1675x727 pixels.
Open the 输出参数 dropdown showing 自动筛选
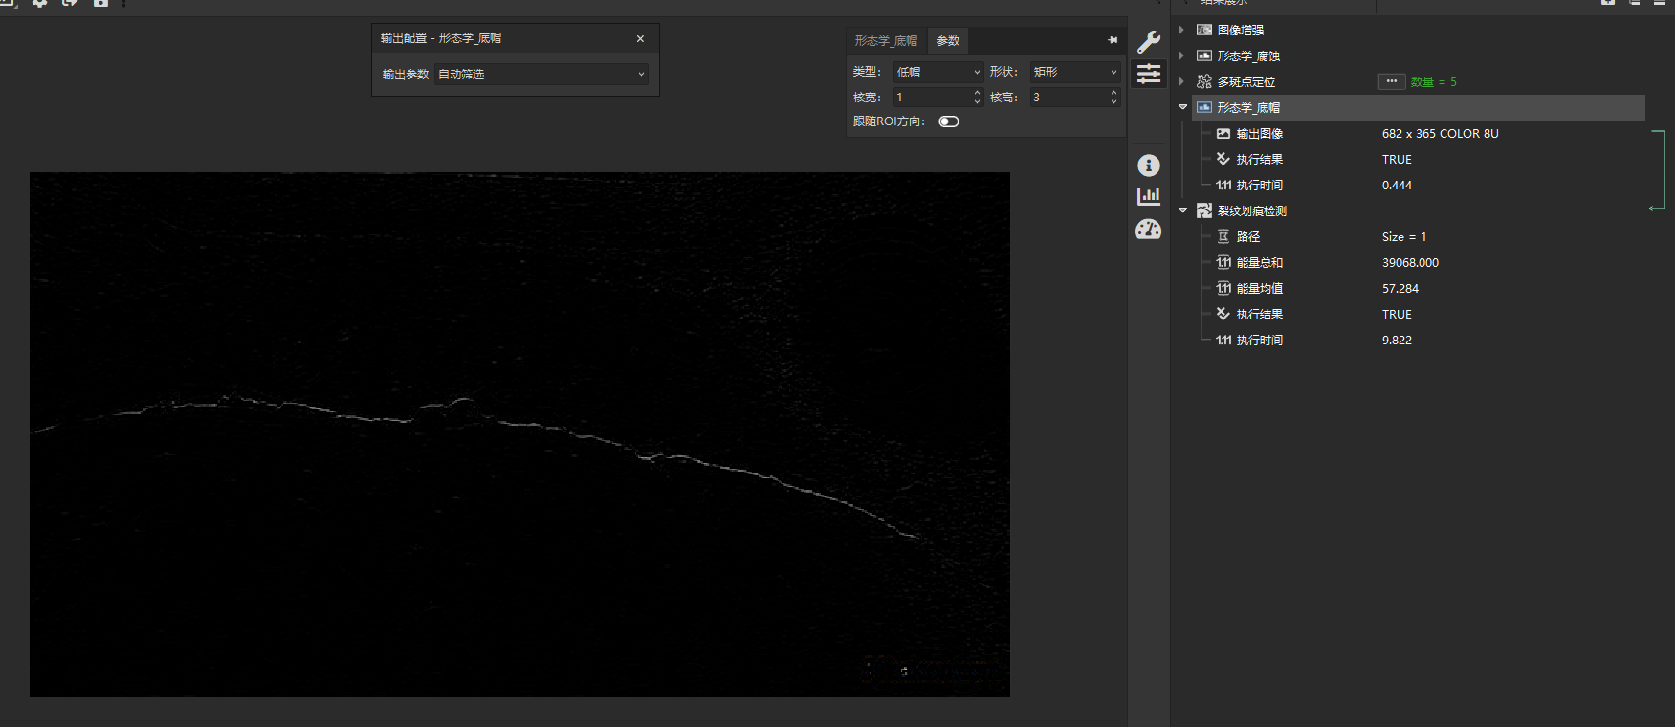[540, 75]
